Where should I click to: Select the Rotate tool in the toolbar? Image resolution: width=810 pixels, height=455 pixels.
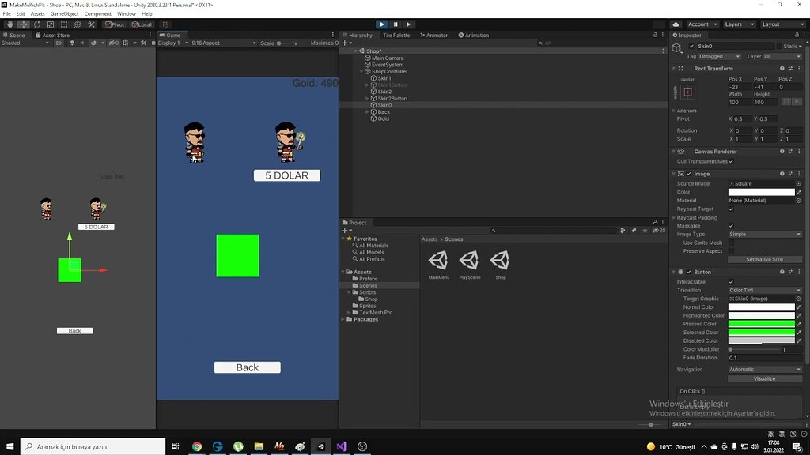(x=36, y=24)
